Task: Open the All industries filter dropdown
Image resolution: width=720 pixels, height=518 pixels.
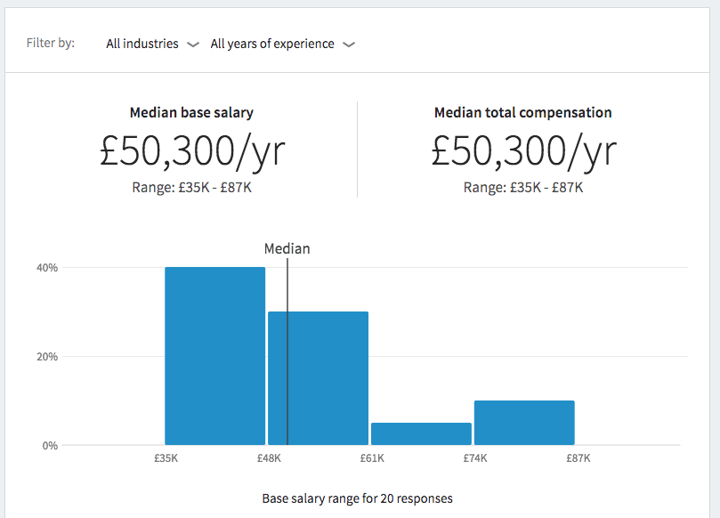Action: click(142, 44)
